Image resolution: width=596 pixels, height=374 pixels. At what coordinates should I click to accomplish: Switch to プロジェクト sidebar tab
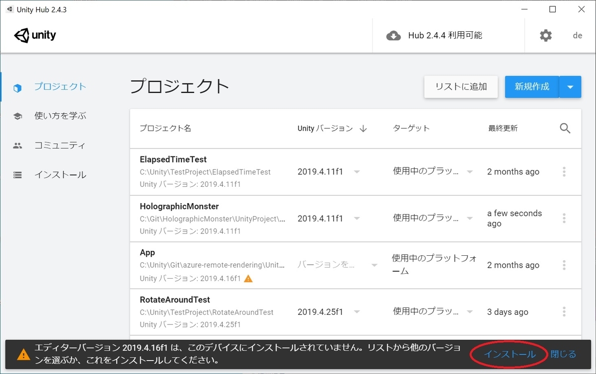[x=60, y=86]
